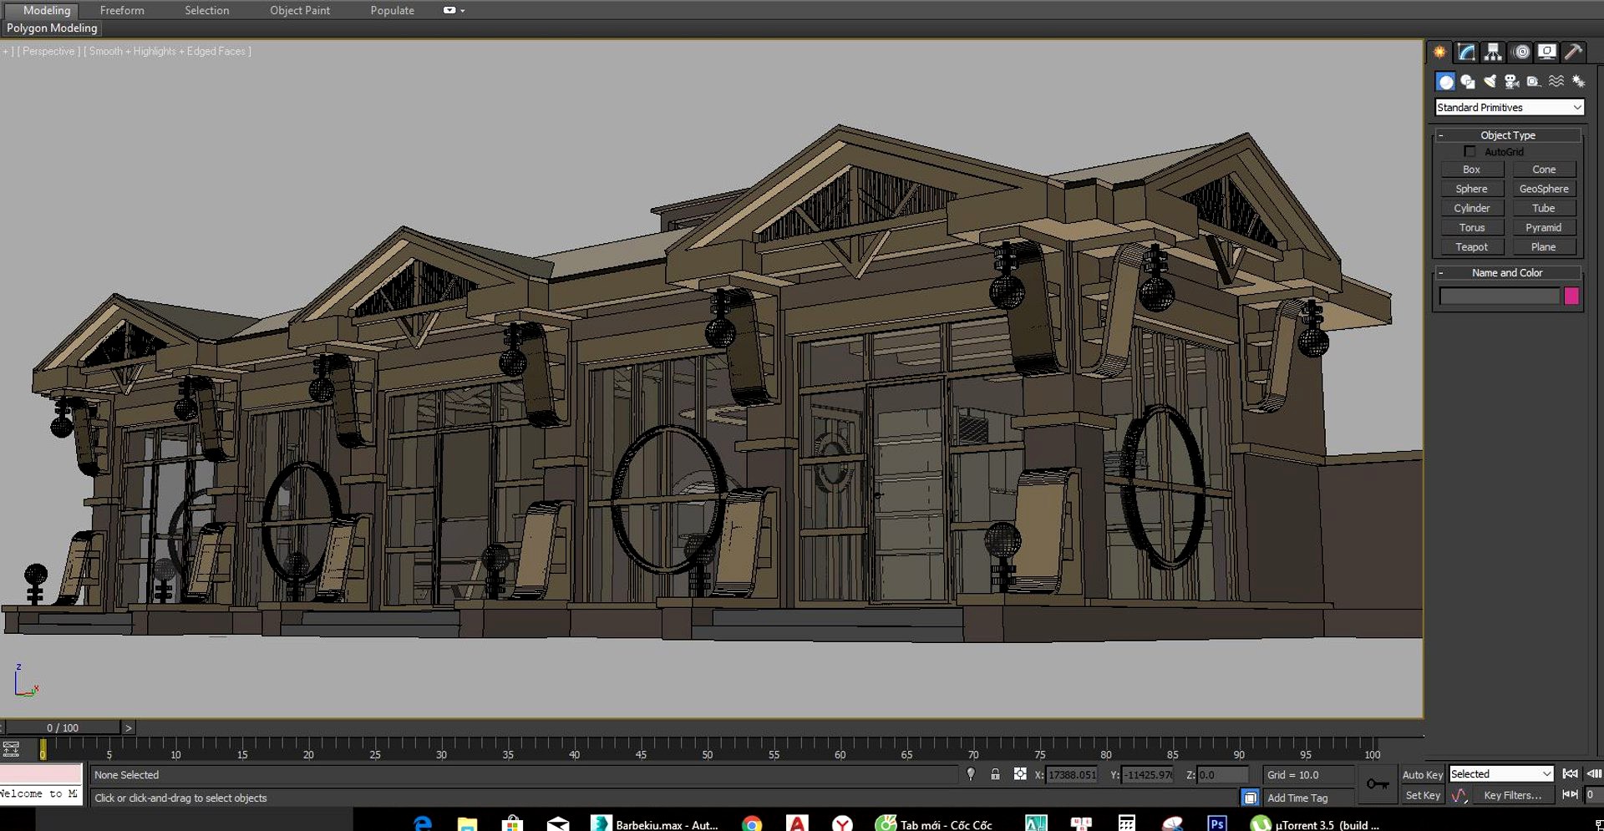Screen dimensions: 1604x831
Task: Toggle Auto Key animation mode
Action: (1423, 775)
